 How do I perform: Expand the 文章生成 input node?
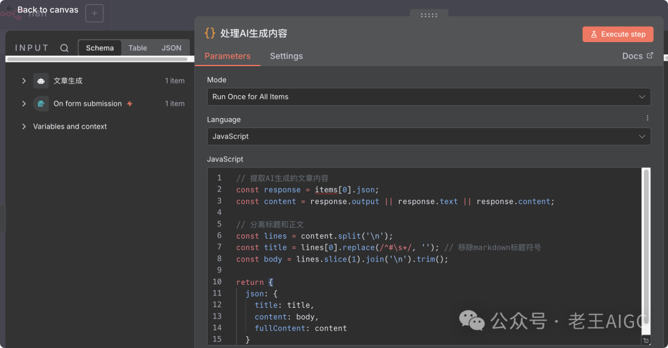(x=24, y=81)
